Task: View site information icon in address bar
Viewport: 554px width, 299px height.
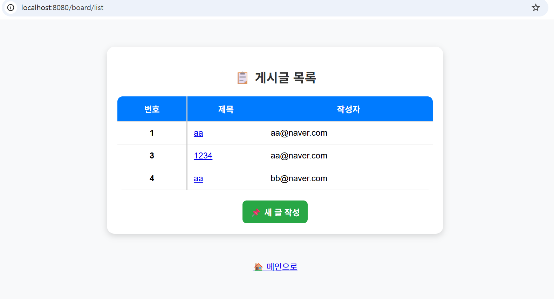Action: pos(11,7)
